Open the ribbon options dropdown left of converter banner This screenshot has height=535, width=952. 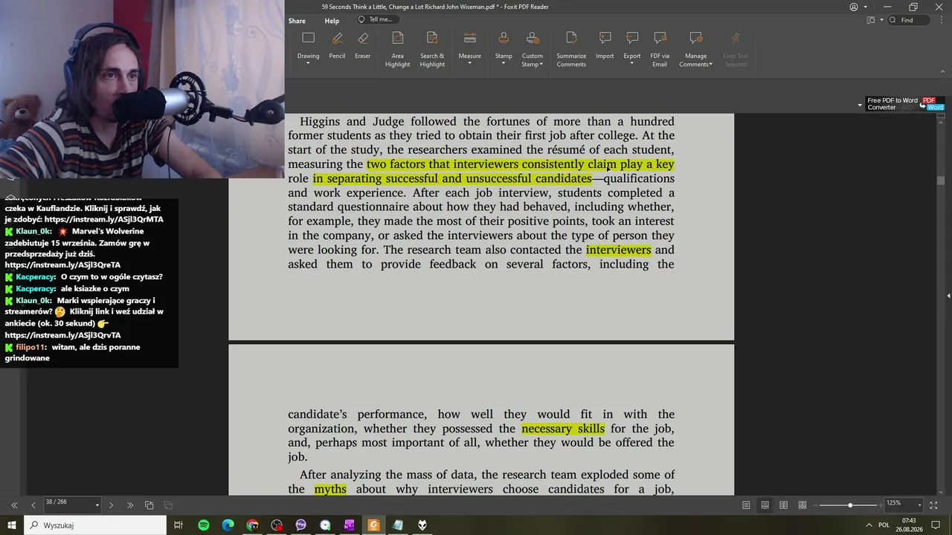[860, 106]
